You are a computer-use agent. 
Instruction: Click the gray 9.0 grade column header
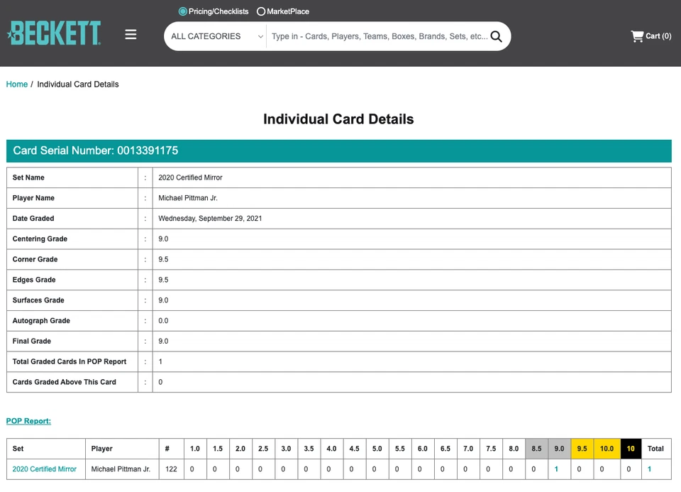tap(560, 449)
